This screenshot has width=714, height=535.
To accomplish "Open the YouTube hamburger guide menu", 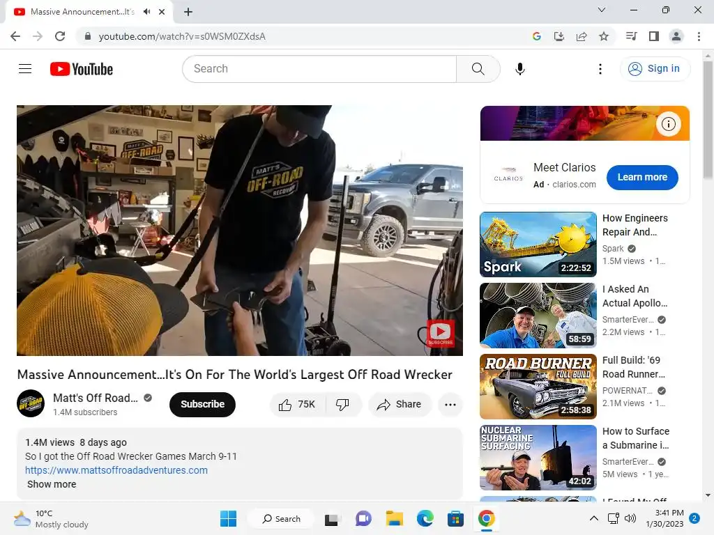I will coord(25,69).
